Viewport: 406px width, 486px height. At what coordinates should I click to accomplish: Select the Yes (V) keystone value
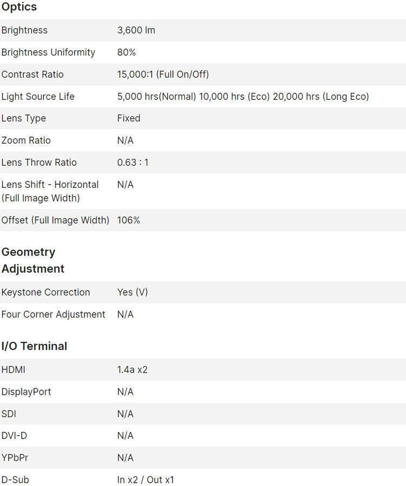click(x=132, y=292)
